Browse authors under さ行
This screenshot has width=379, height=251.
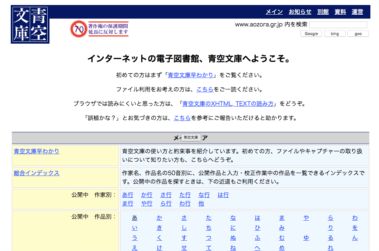(x=166, y=195)
